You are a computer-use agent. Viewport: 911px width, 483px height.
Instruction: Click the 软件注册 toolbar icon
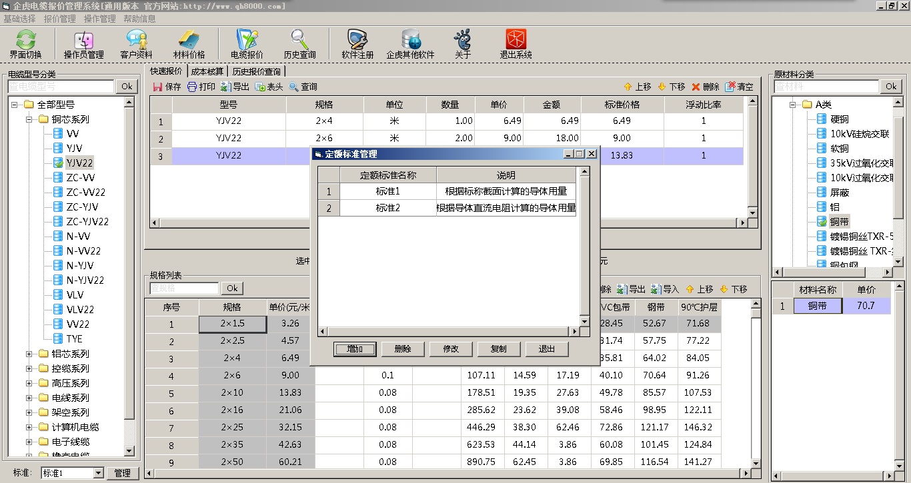click(357, 45)
